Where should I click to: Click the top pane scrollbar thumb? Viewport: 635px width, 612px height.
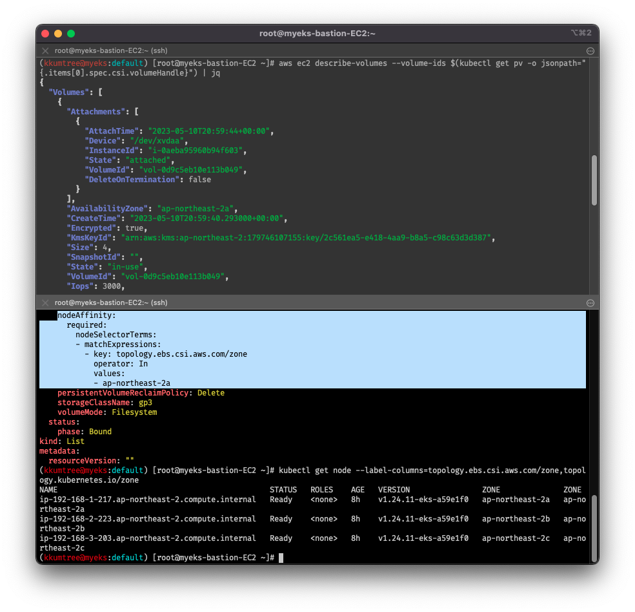click(x=594, y=180)
